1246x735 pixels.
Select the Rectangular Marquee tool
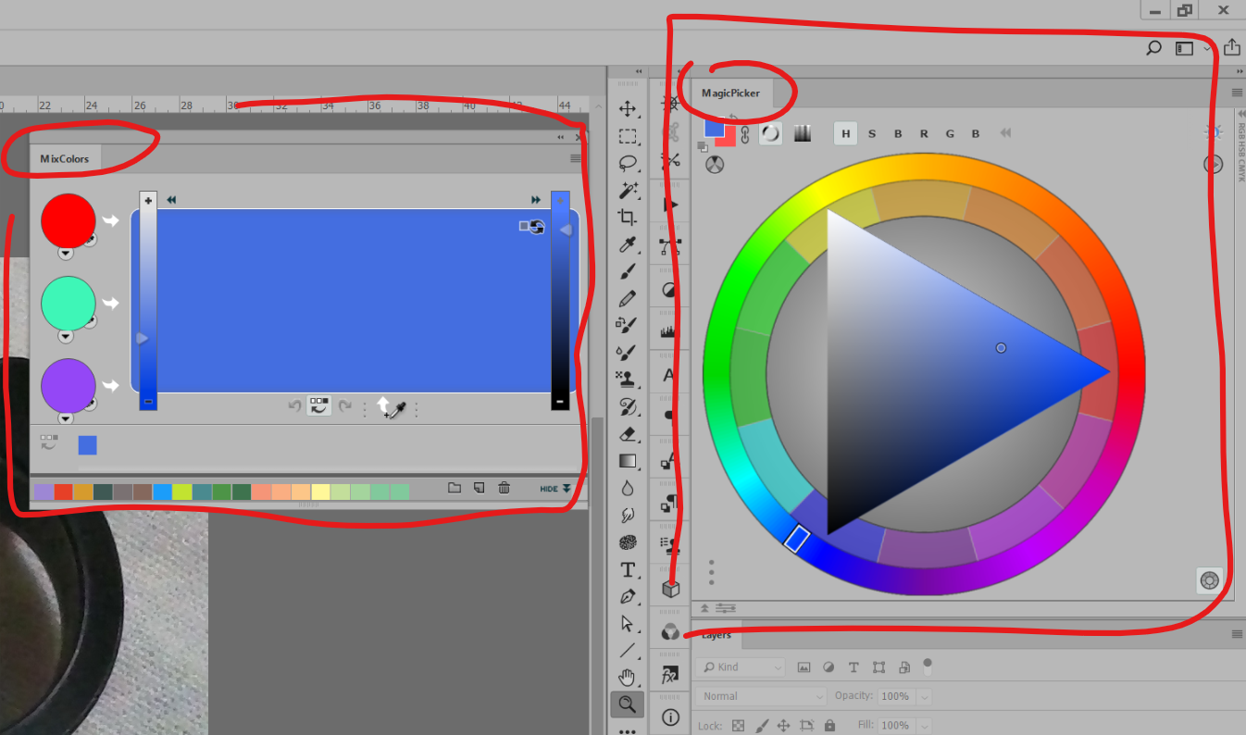628,137
